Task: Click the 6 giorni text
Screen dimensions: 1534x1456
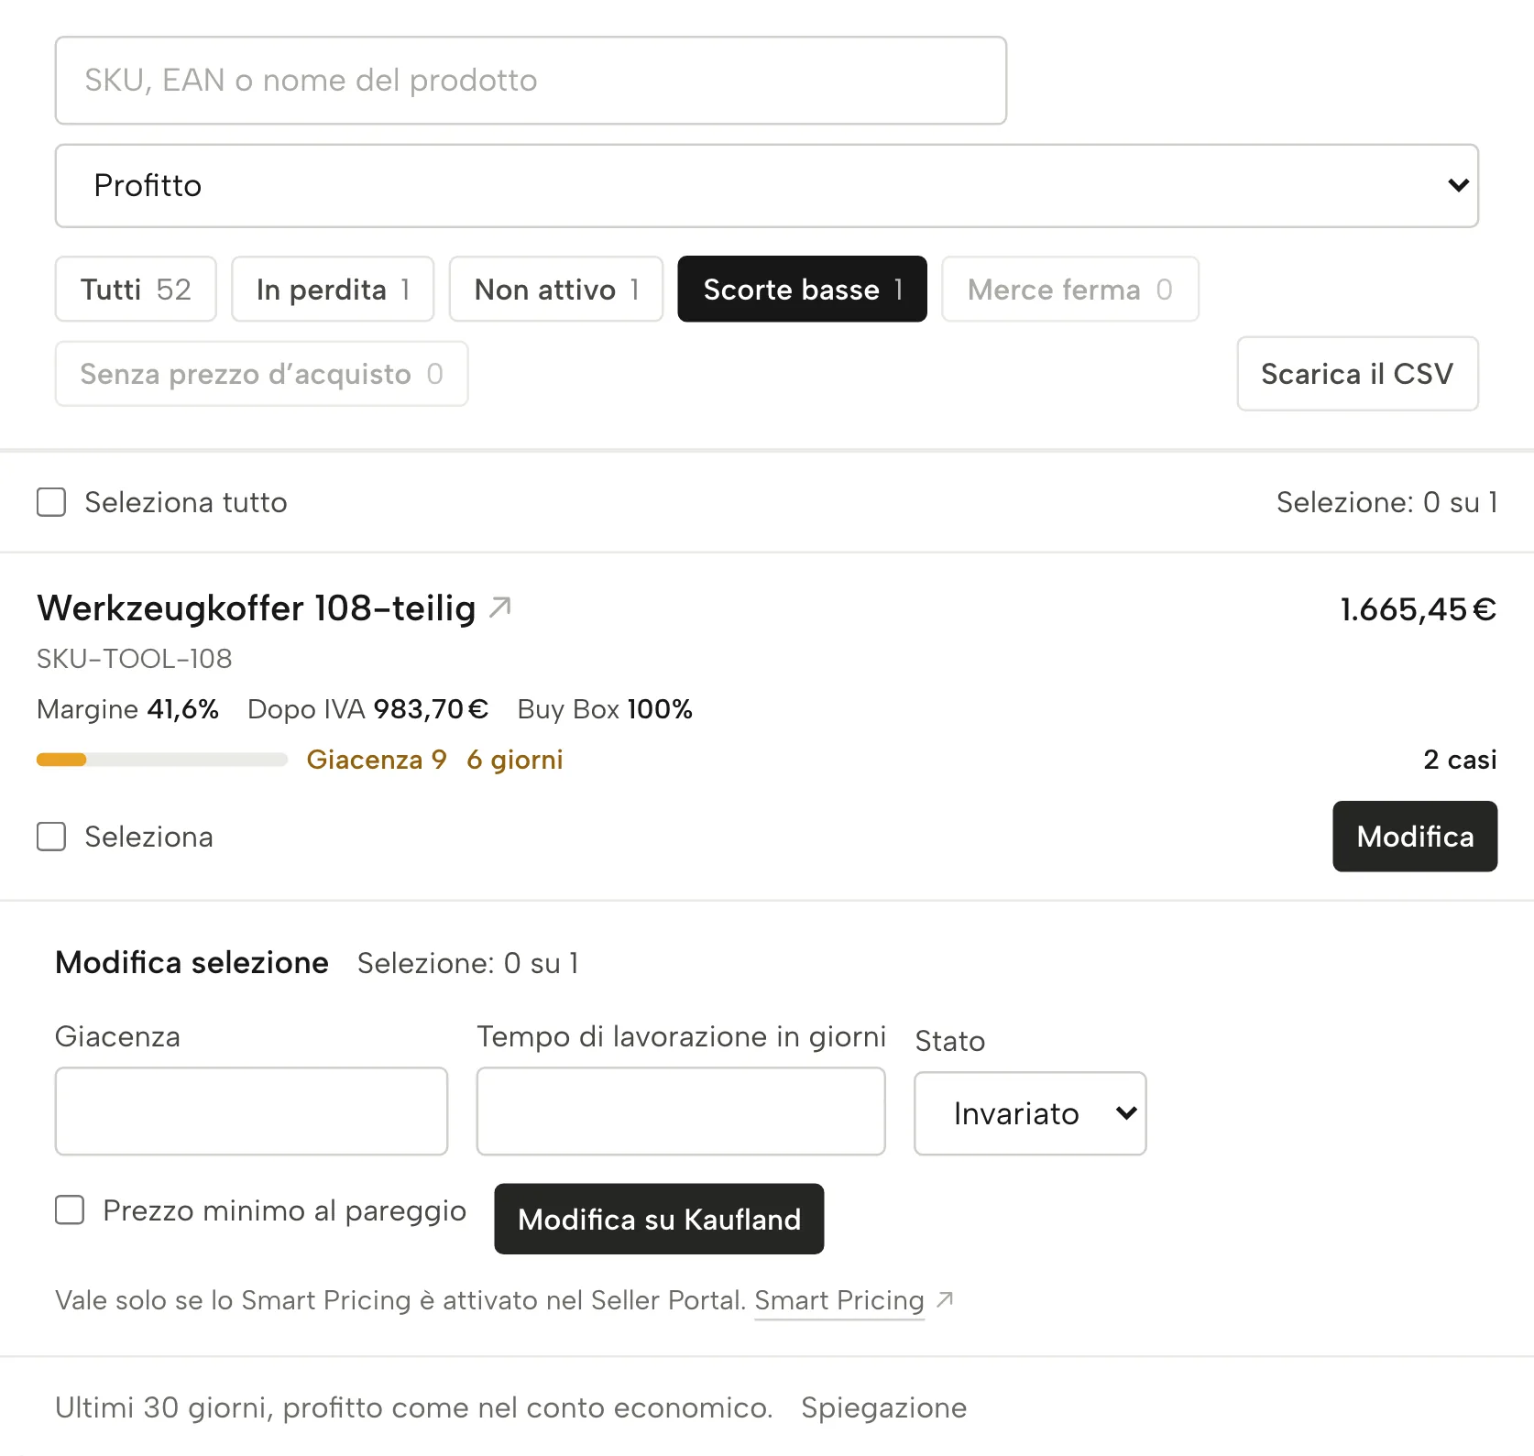Action: 515,760
